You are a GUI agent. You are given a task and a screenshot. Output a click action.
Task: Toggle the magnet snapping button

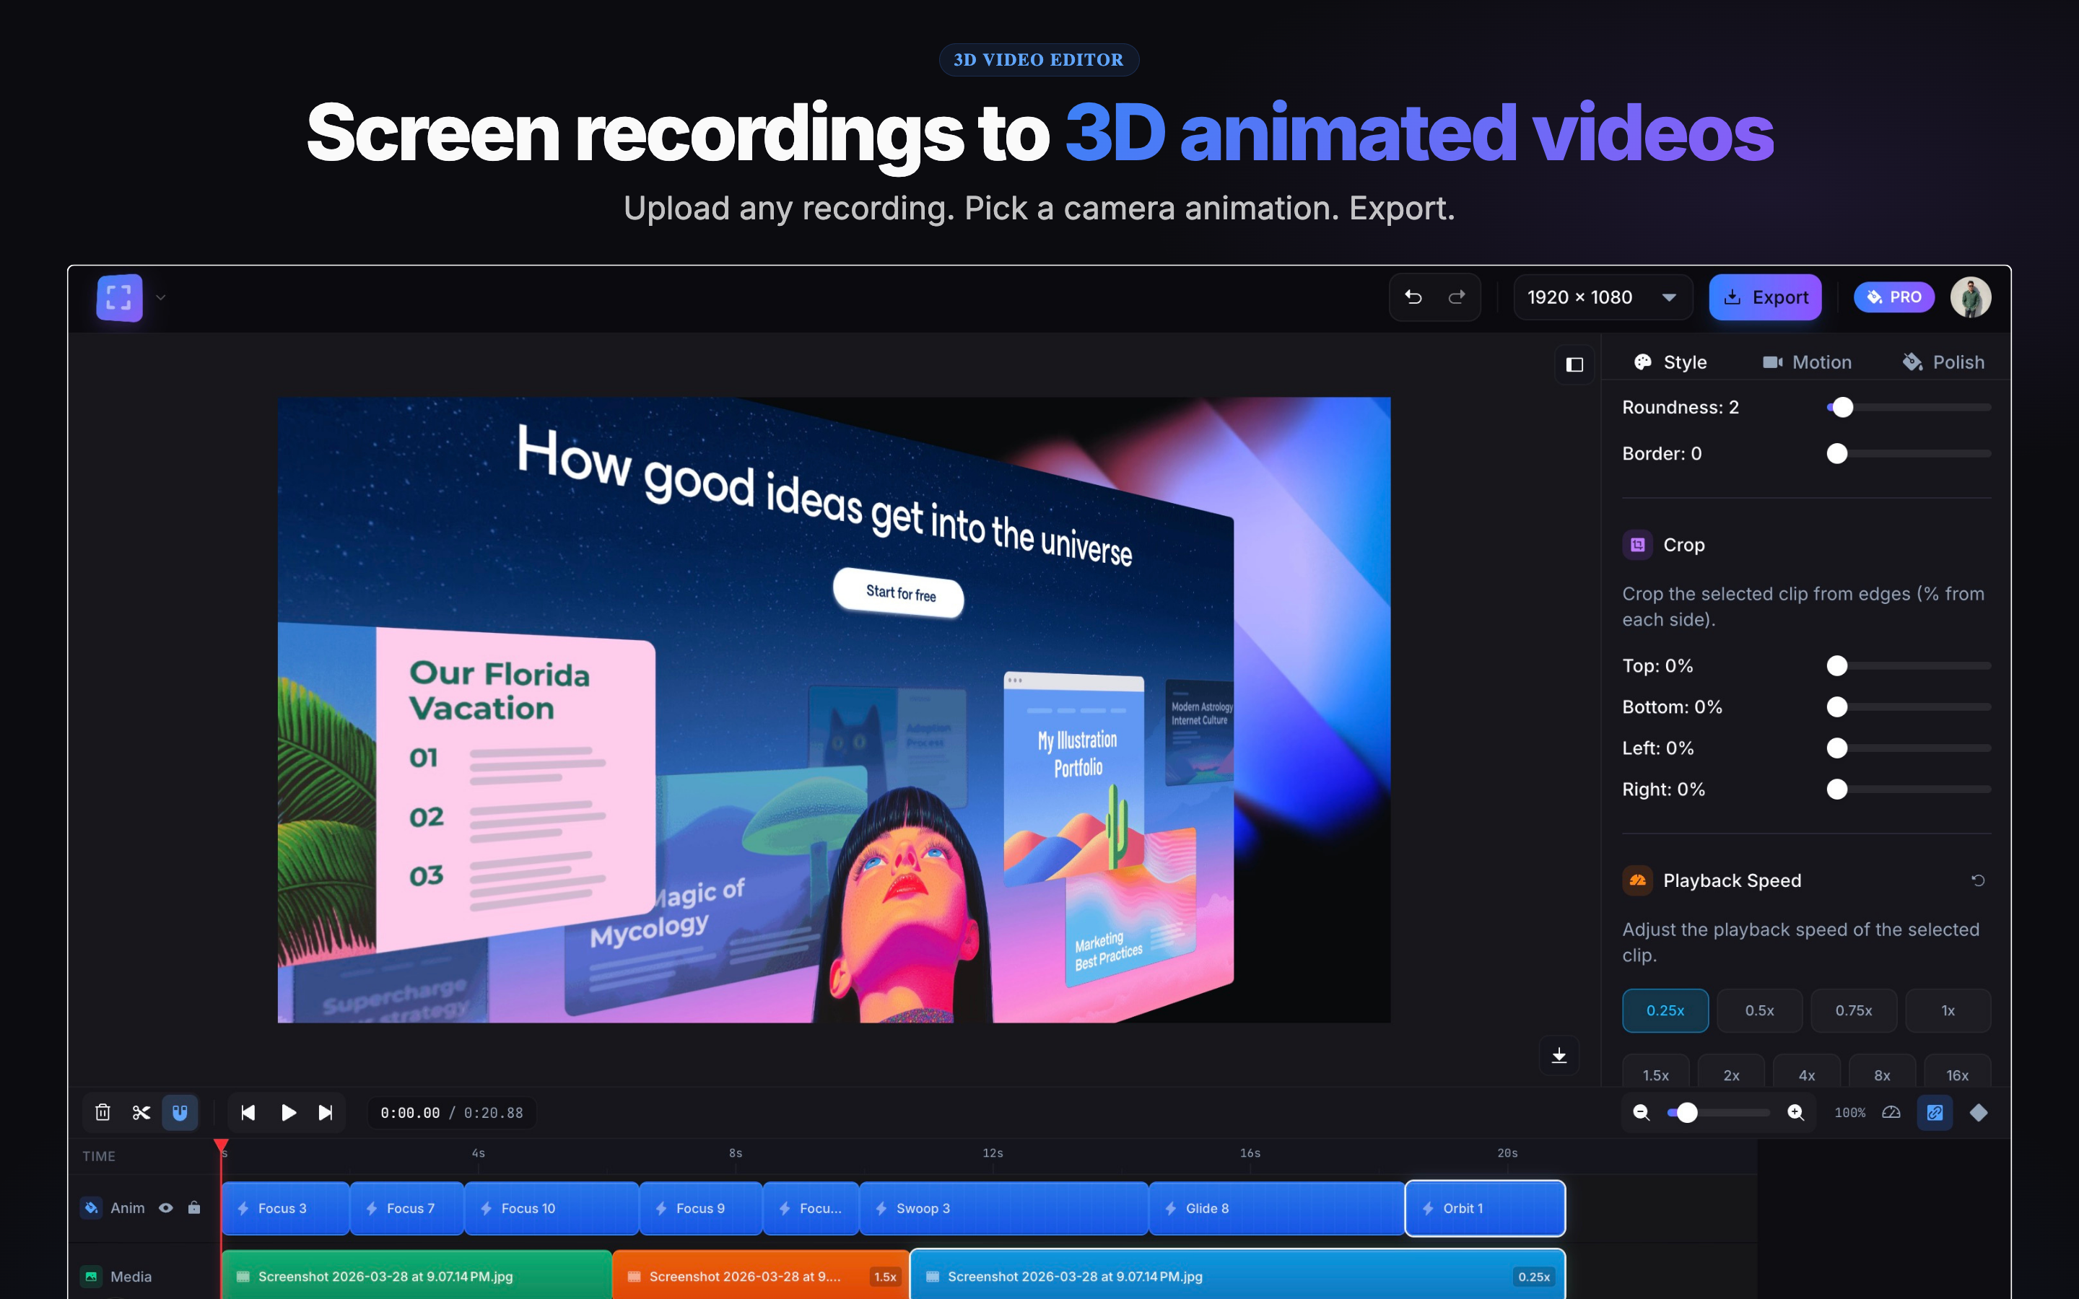coord(180,1113)
